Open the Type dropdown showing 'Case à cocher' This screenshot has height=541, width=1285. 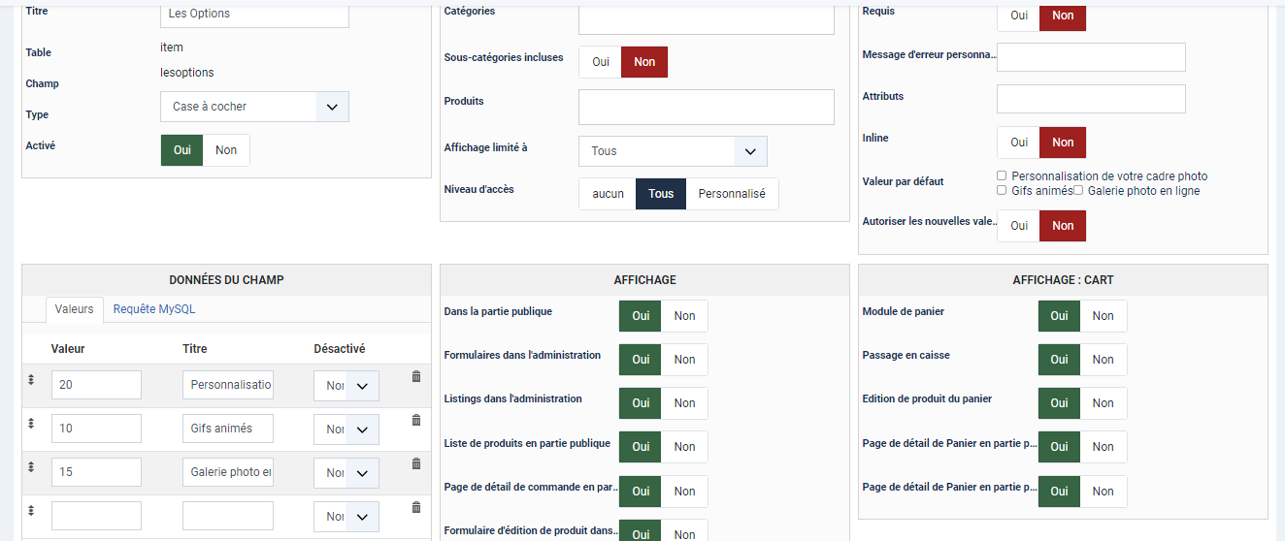tap(254, 107)
